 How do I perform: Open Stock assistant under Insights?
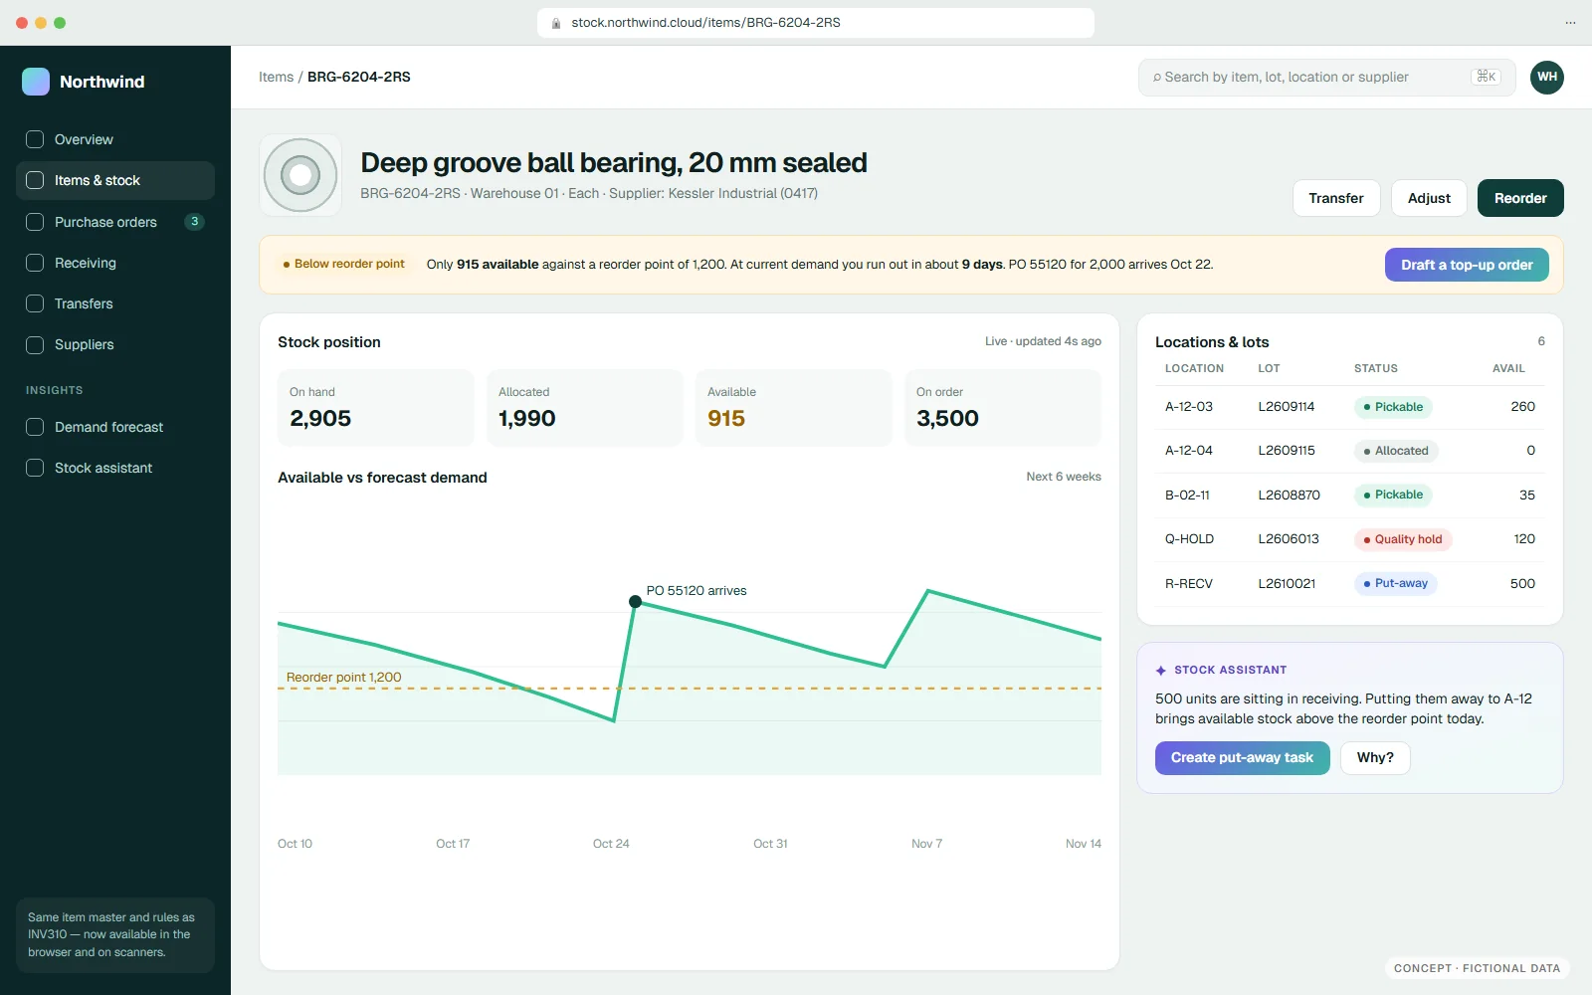[x=115, y=468]
